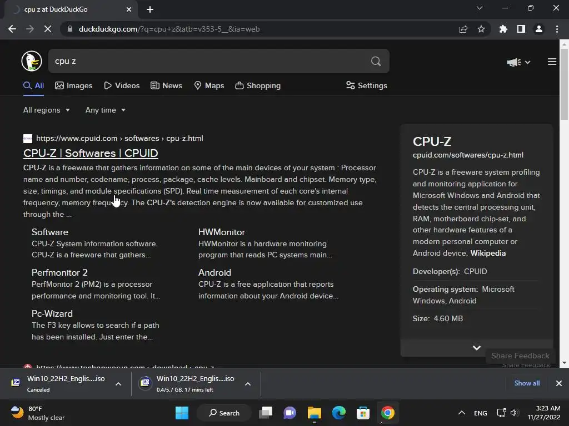The width and height of the screenshot is (569, 426).
Task: Switch to Shopping tab
Action: (x=258, y=85)
